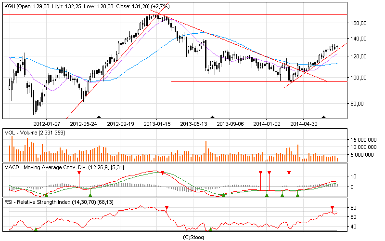Select the 15 000 000 volume axis label
The image size is (385, 241).
point(363,140)
